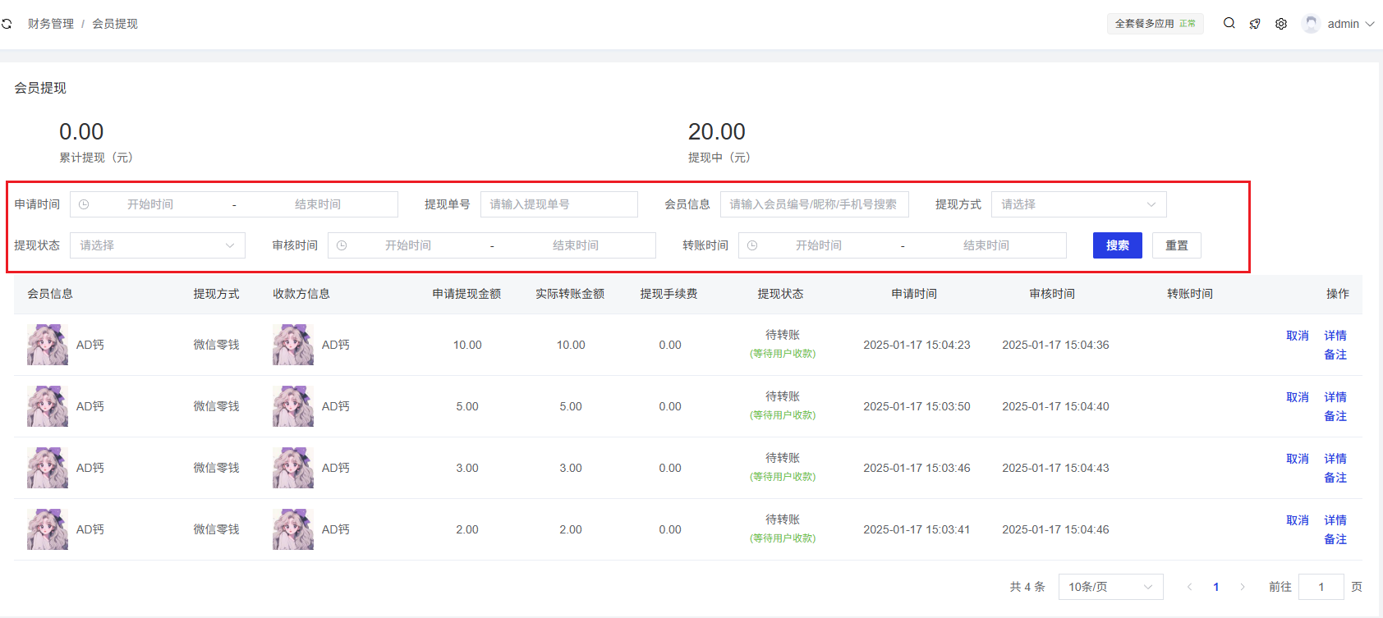
Task: Open the settings gear icon
Action: [x=1281, y=24]
